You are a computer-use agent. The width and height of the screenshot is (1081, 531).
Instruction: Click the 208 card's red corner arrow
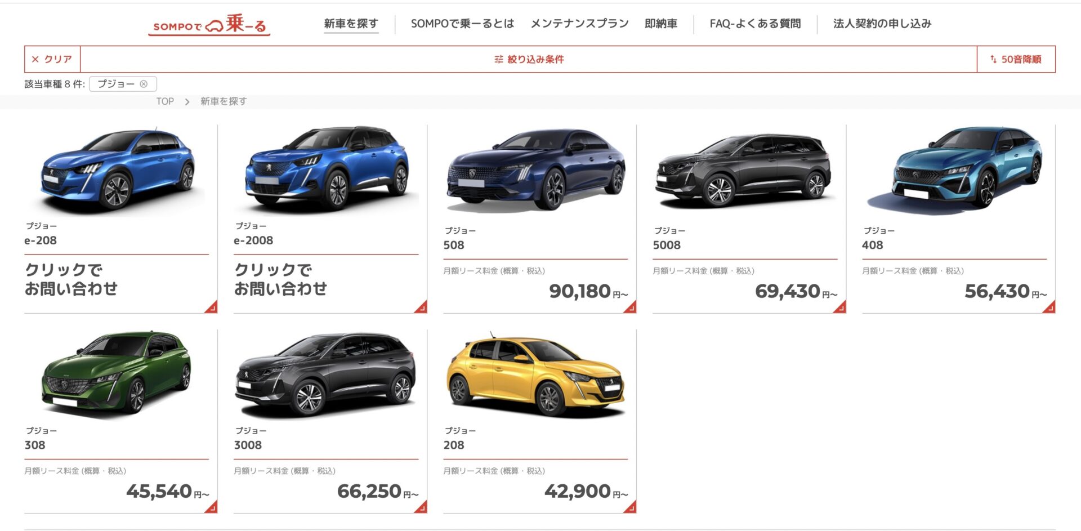(x=630, y=507)
